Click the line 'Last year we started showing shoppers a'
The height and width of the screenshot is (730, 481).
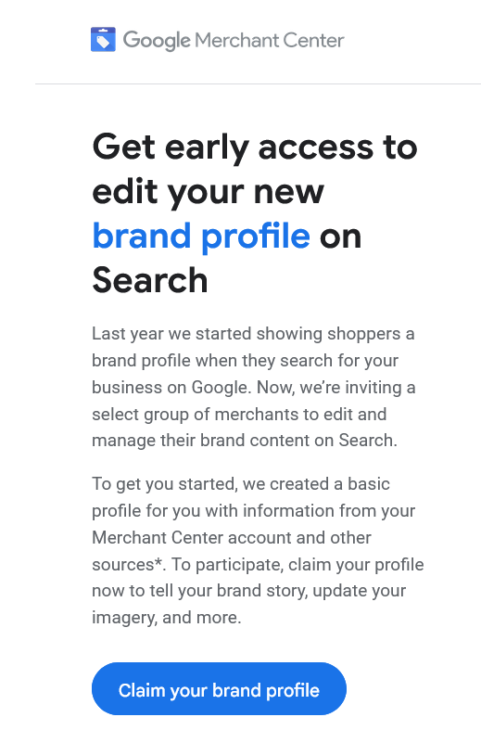click(x=253, y=334)
